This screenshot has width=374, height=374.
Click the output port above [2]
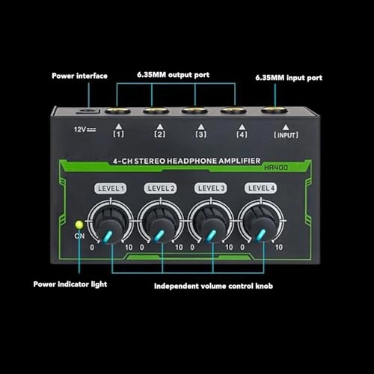(156, 110)
